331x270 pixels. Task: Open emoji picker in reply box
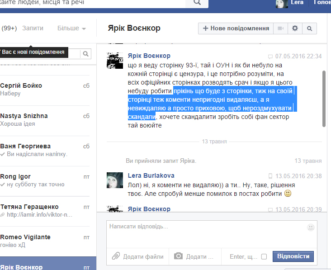click(311, 227)
